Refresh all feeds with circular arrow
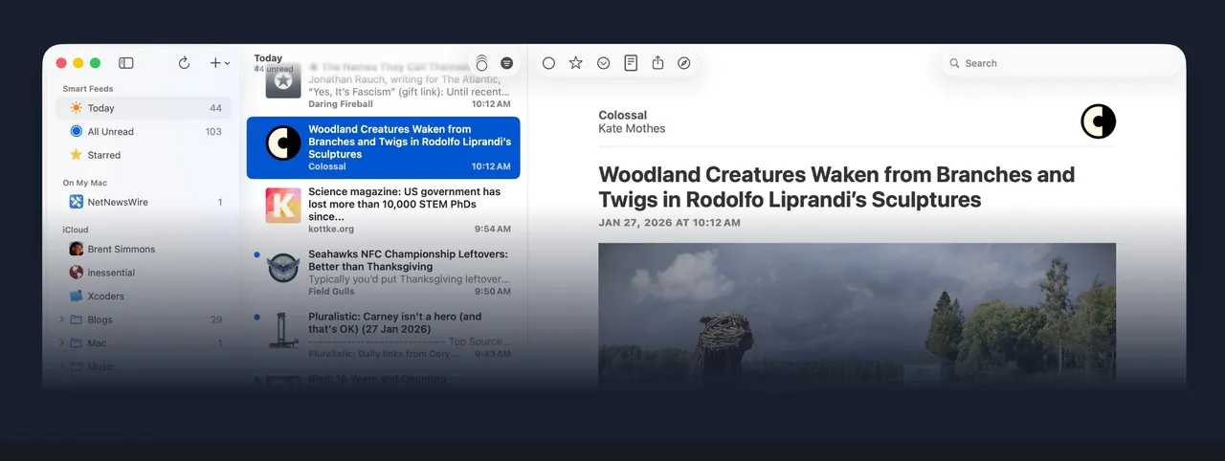This screenshot has width=1225, height=461. click(184, 63)
